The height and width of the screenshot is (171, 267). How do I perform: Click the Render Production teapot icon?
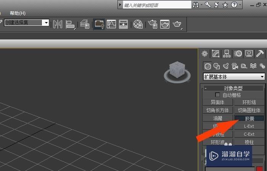pos(177,24)
